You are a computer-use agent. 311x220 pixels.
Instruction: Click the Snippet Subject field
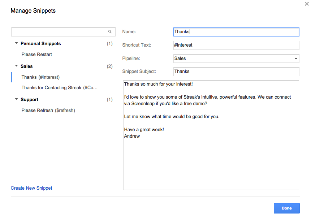pyautogui.click(x=236, y=72)
